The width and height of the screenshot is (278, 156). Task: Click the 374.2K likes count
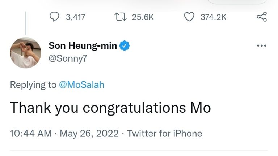[x=213, y=17]
